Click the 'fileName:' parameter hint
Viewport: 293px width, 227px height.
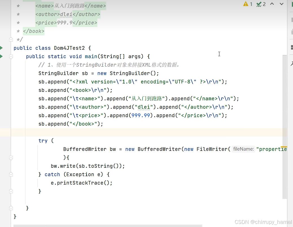(x=243, y=149)
